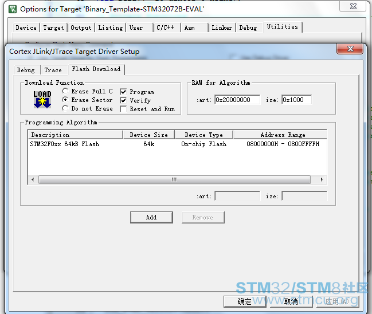Click the 取消 (Cancel) button
This screenshot has width=372, height=314.
pyautogui.click(x=291, y=301)
